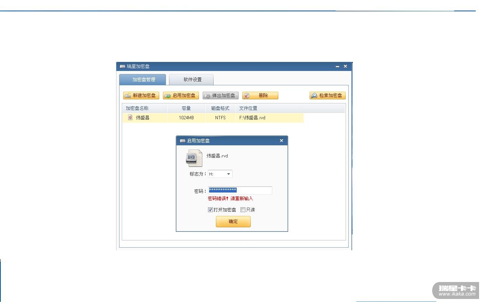The image size is (484, 302).
Task: Click the red 密码错误 error message
Action: [x=230, y=199]
